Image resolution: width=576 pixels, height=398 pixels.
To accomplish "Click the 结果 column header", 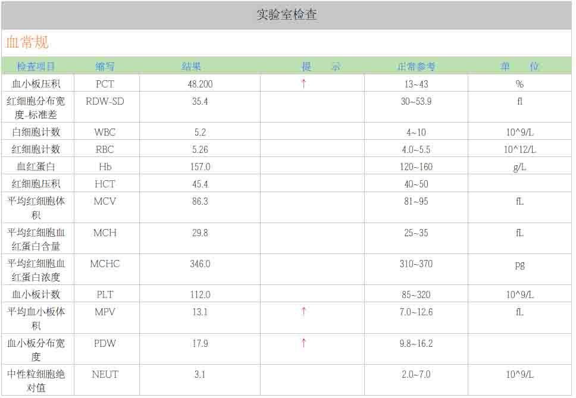I will (x=191, y=66).
